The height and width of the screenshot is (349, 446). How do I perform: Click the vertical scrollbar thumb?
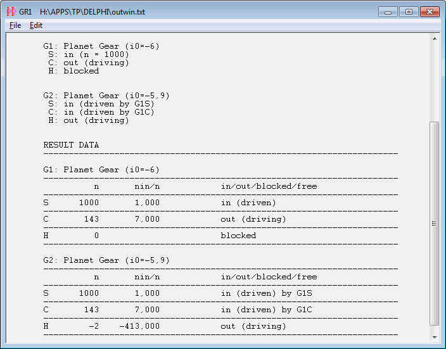434,223
